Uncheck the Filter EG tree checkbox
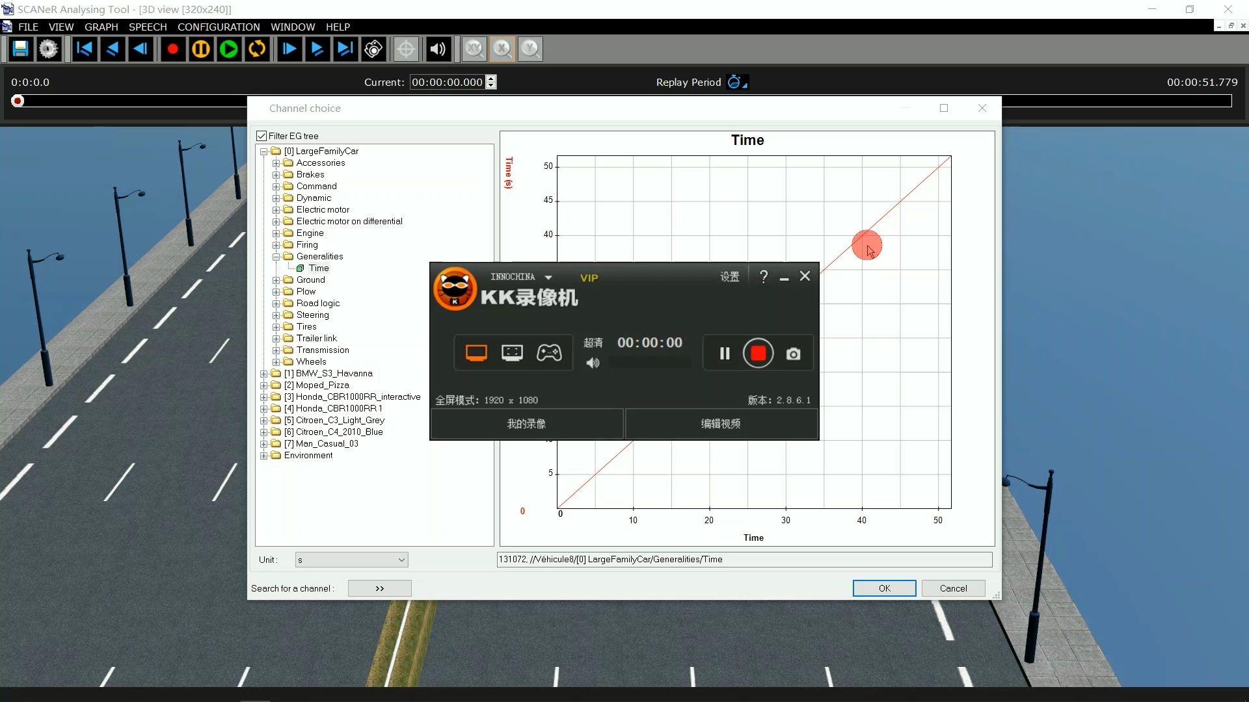This screenshot has height=702, width=1249. 262,136
